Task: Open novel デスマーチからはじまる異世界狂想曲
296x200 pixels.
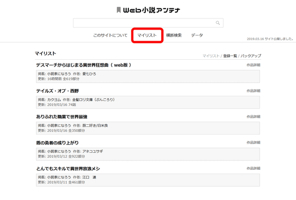Action: (84, 65)
